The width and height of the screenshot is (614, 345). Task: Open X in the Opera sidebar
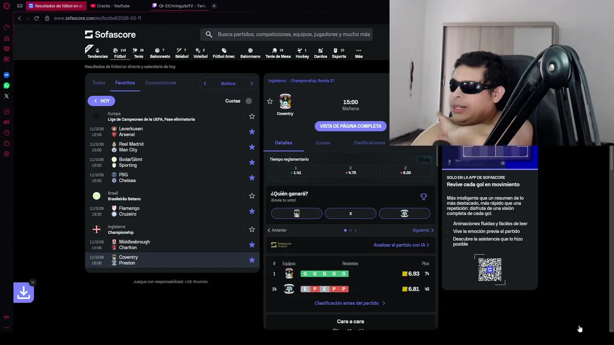[6, 96]
